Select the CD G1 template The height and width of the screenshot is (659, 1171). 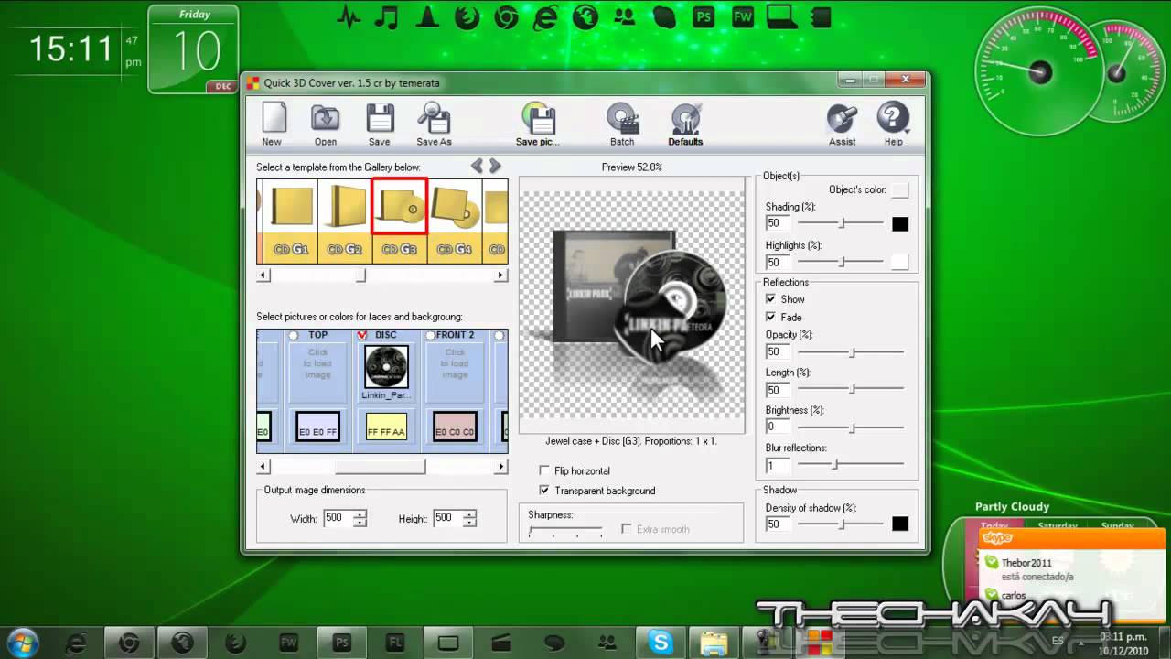(291, 221)
